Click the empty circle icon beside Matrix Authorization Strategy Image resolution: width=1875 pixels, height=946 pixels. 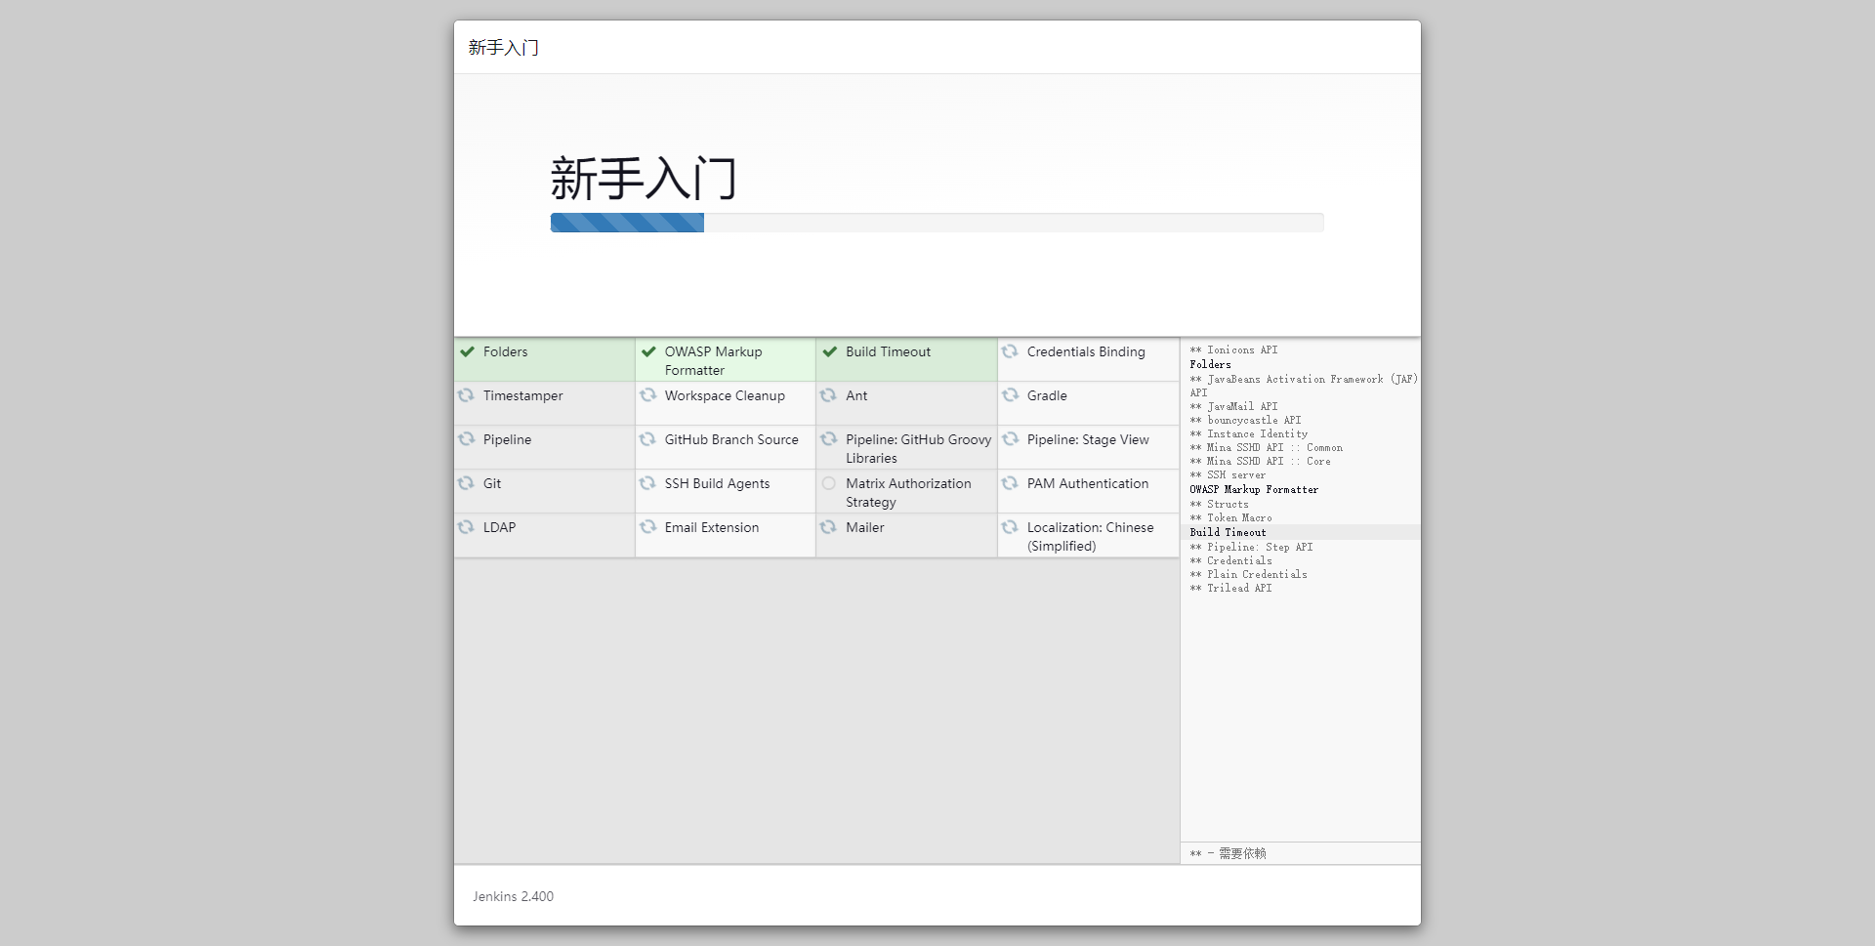tap(829, 483)
